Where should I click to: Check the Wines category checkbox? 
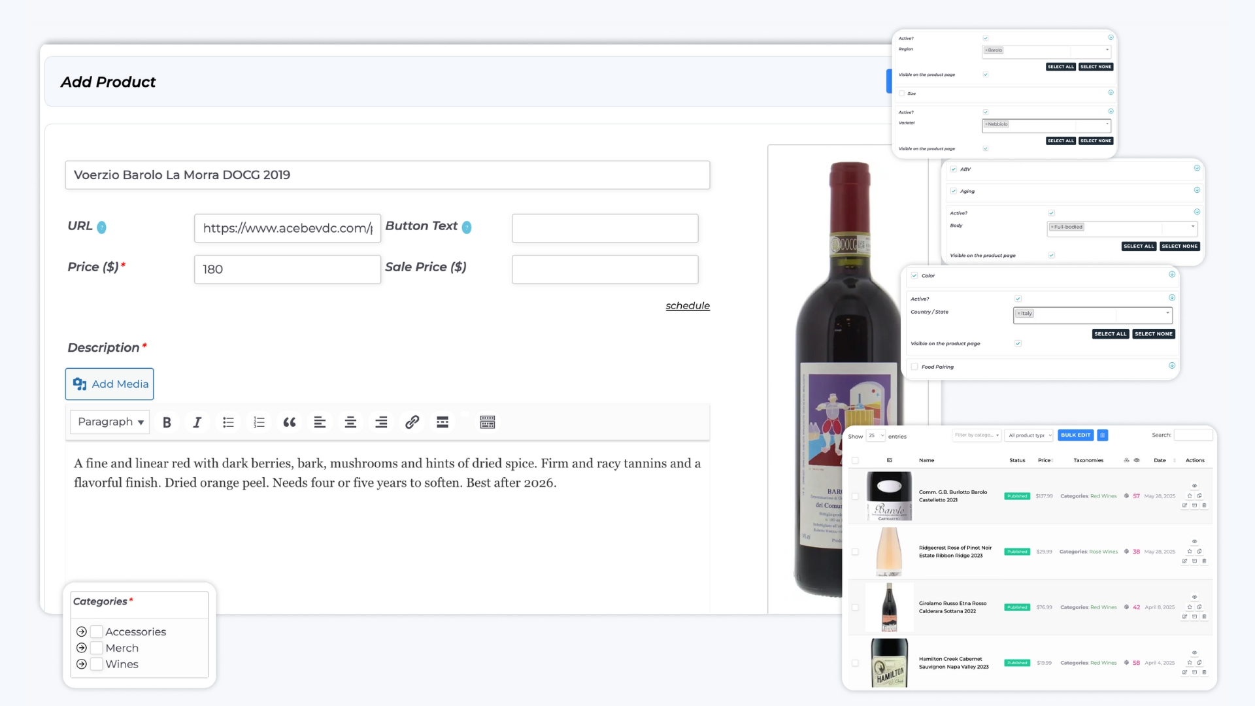tap(97, 664)
